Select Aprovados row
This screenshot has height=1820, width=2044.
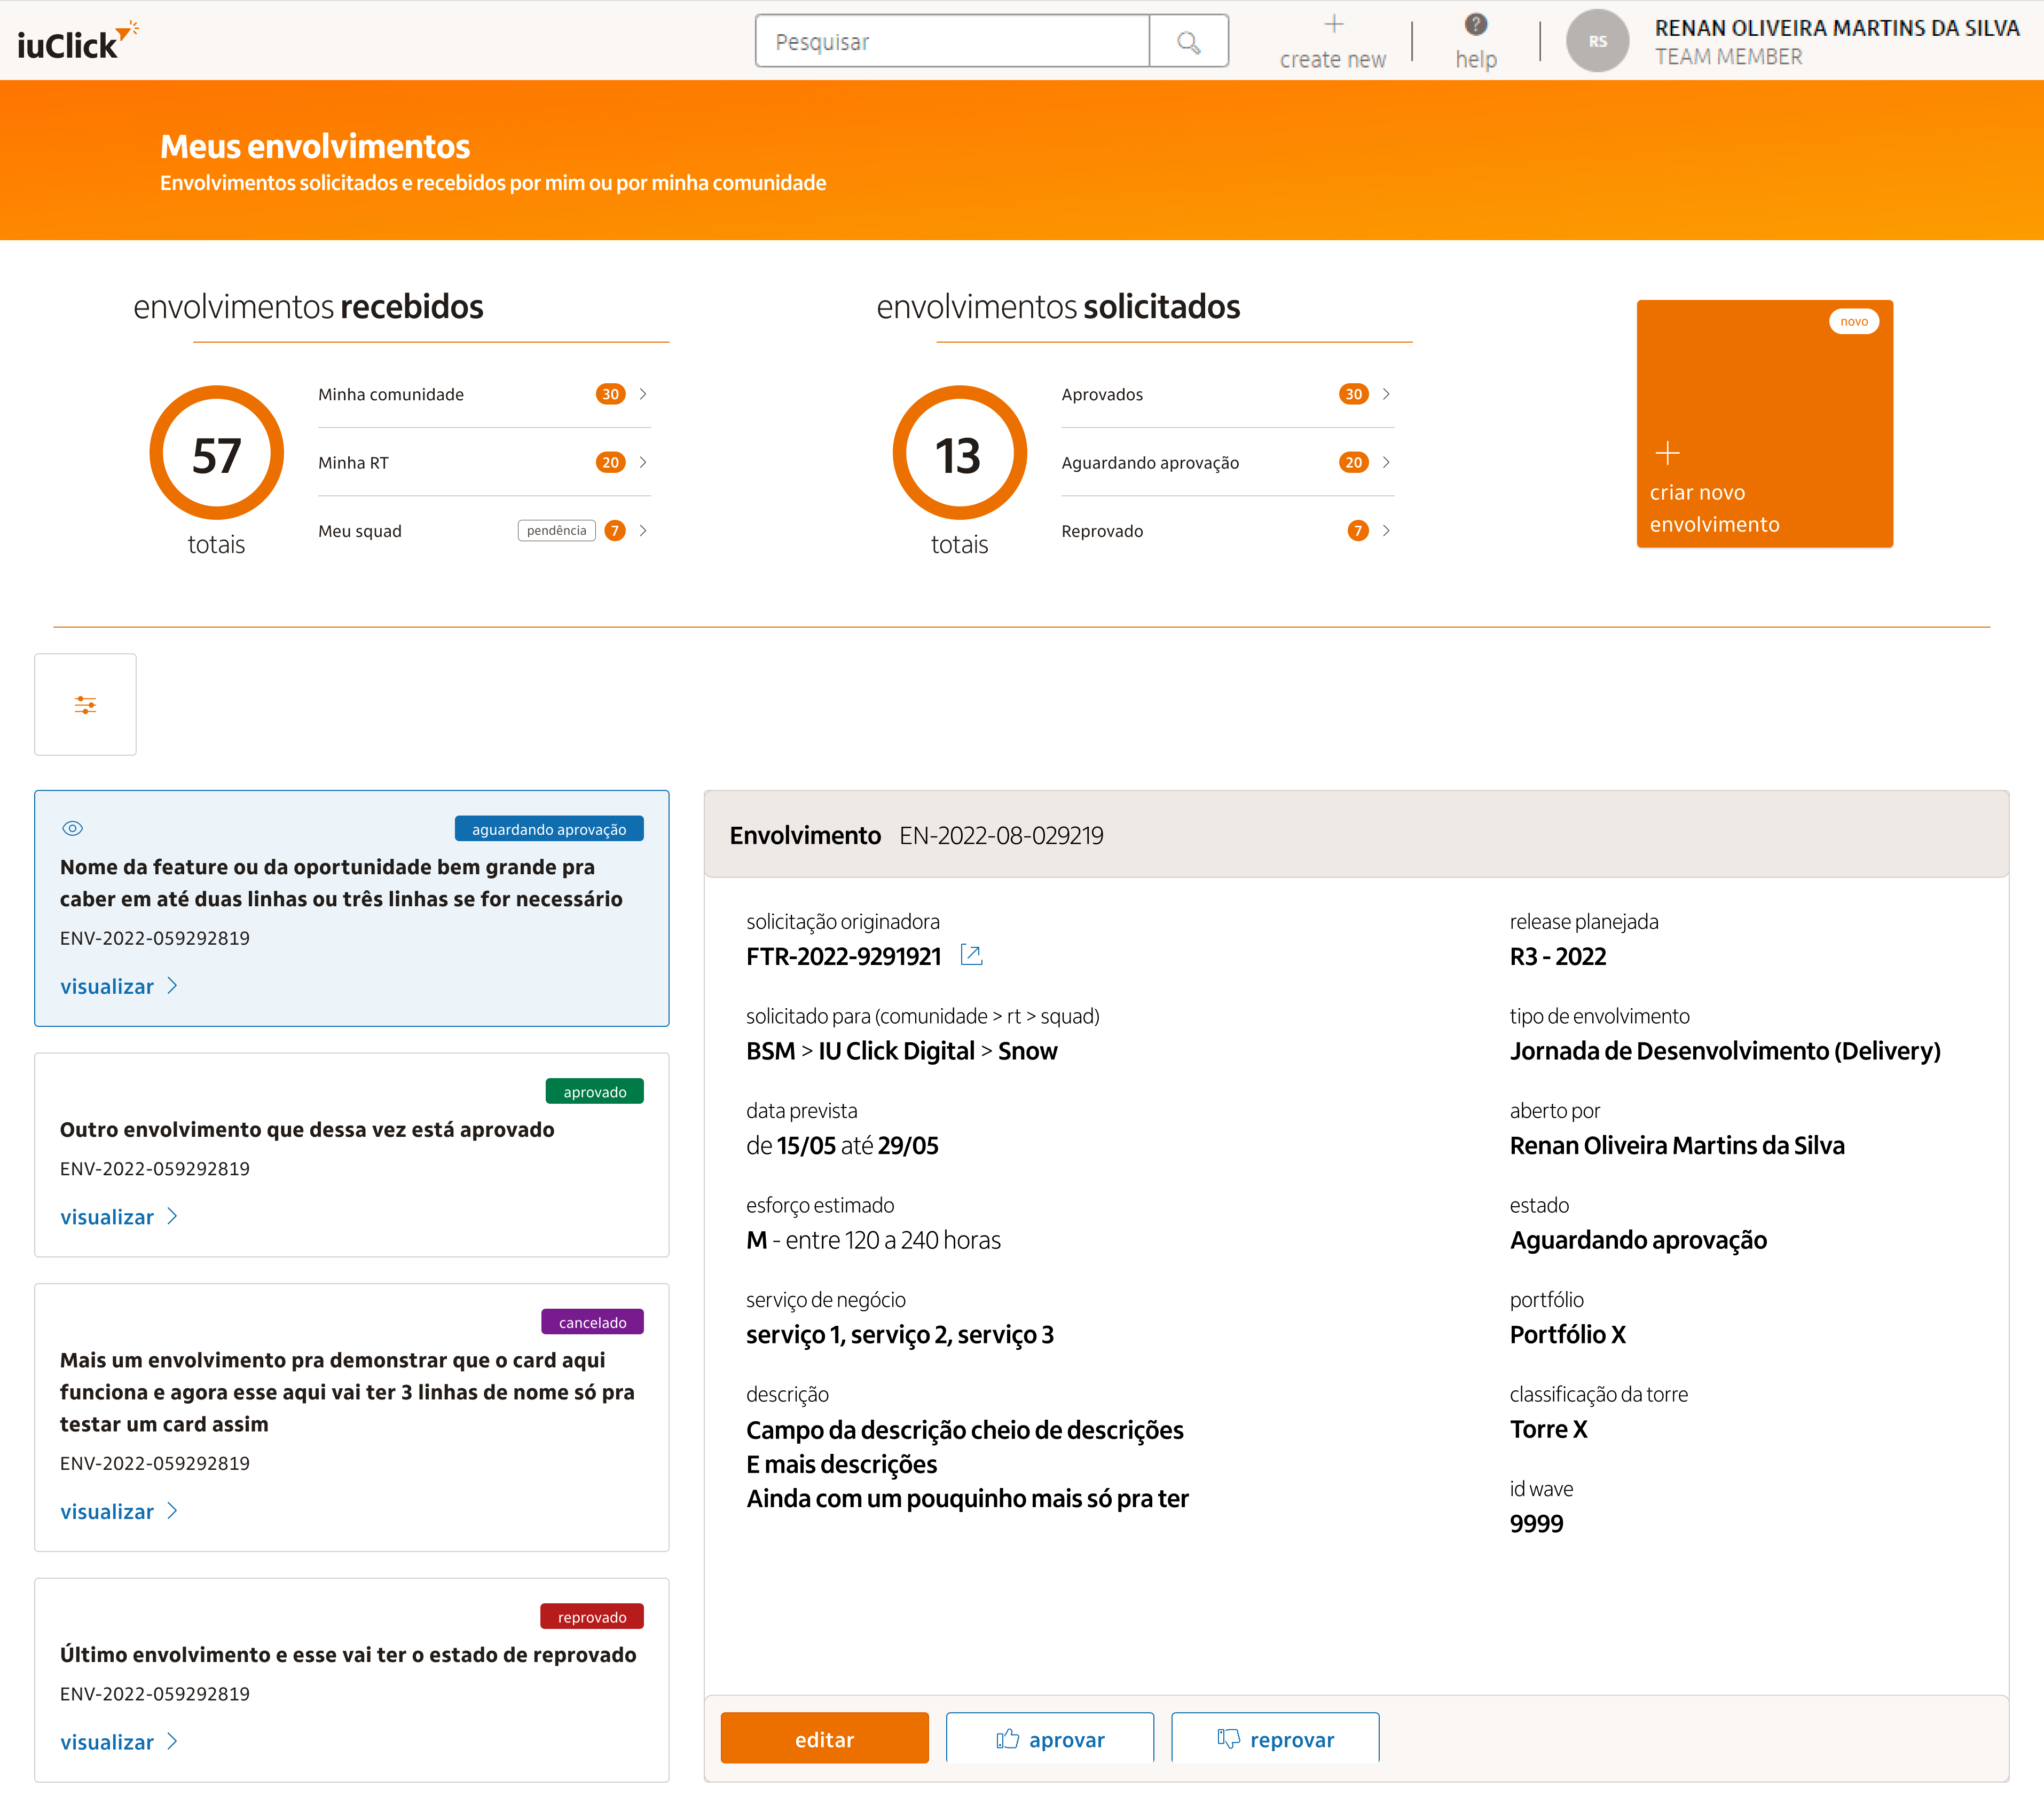[x=1228, y=394]
